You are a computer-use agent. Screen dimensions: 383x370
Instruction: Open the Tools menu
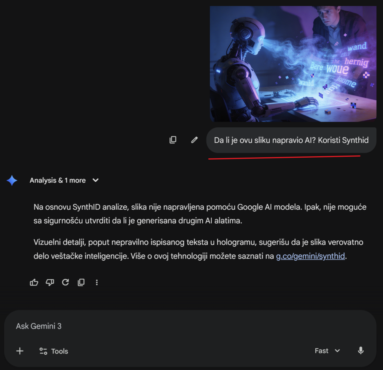coord(54,351)
